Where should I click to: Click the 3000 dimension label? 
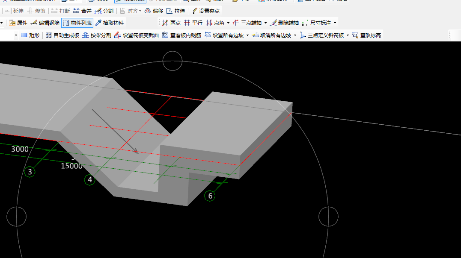20,149
